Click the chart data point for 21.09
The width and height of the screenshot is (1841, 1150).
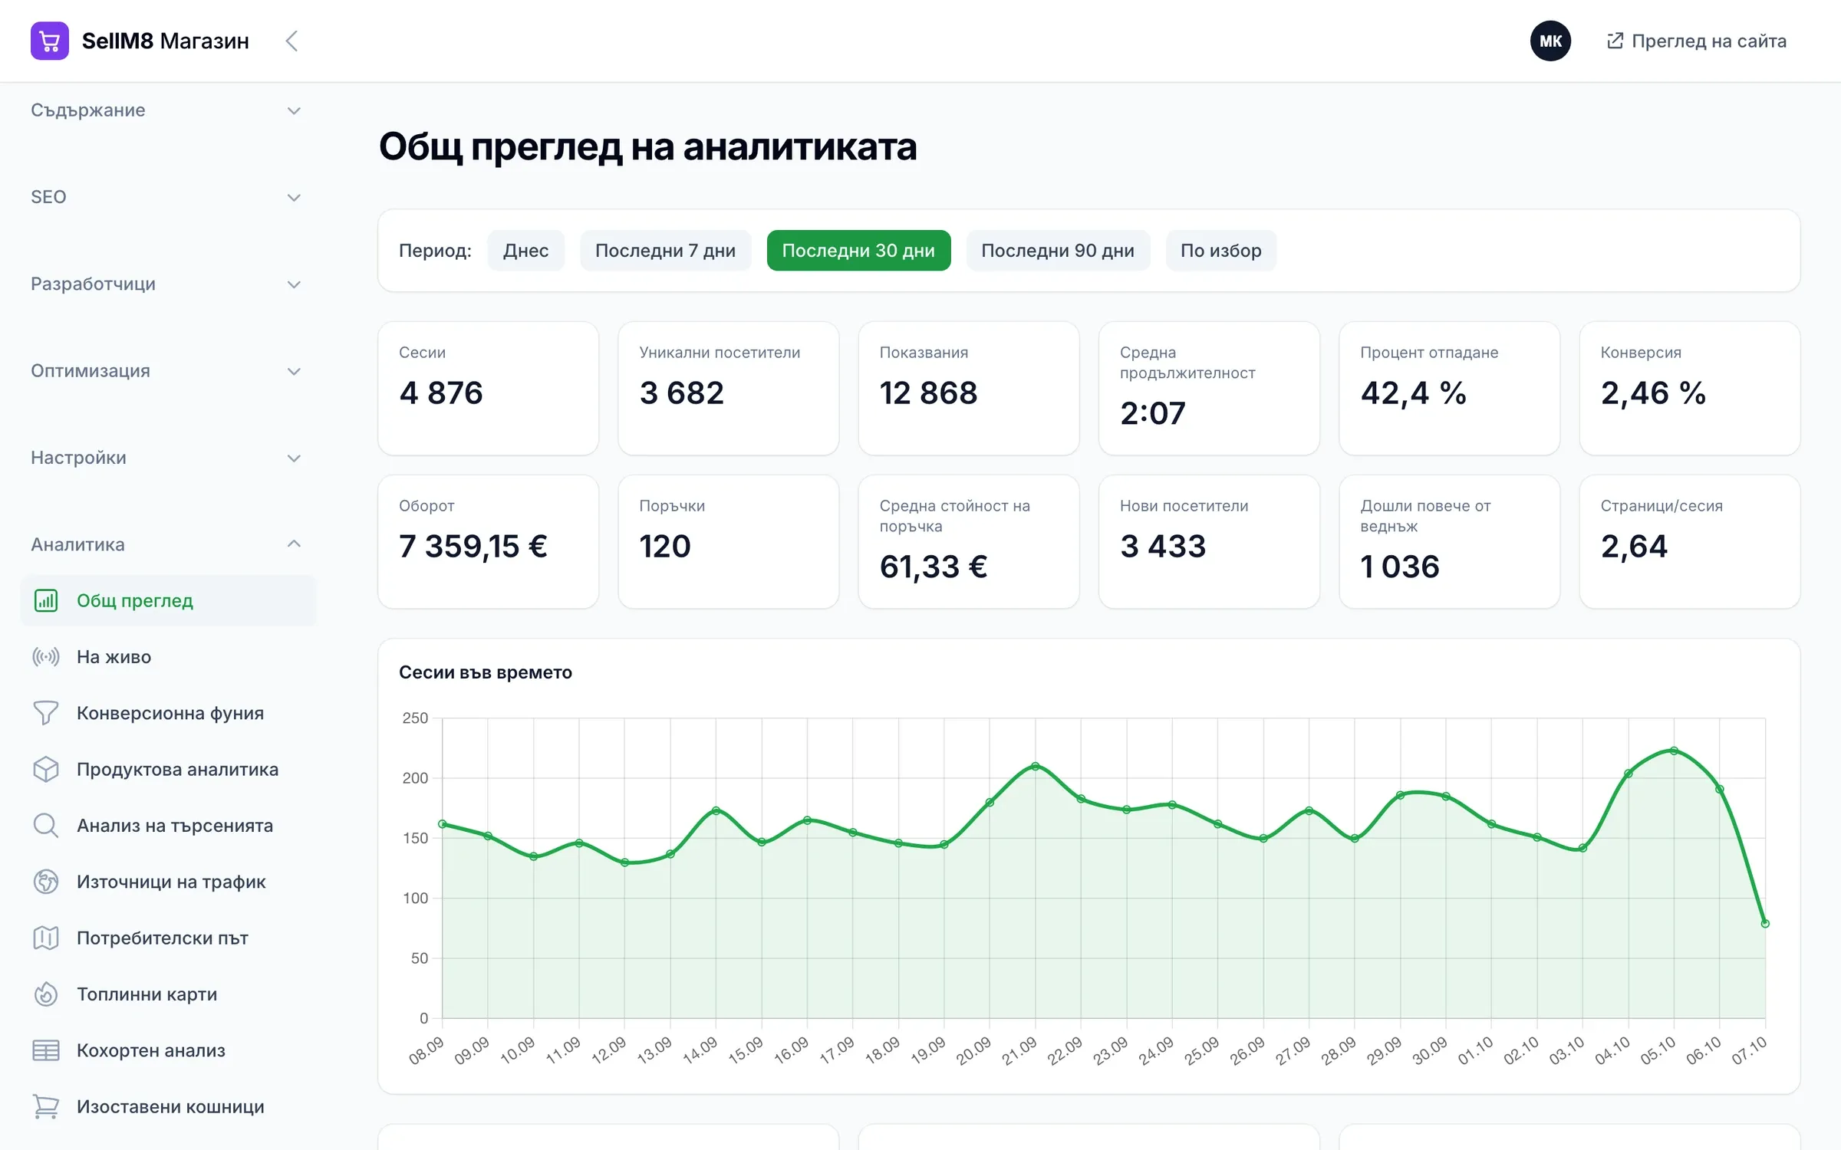tap(1036, 766)
